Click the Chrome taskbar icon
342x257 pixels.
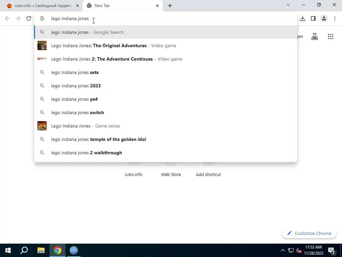(57, 250)
